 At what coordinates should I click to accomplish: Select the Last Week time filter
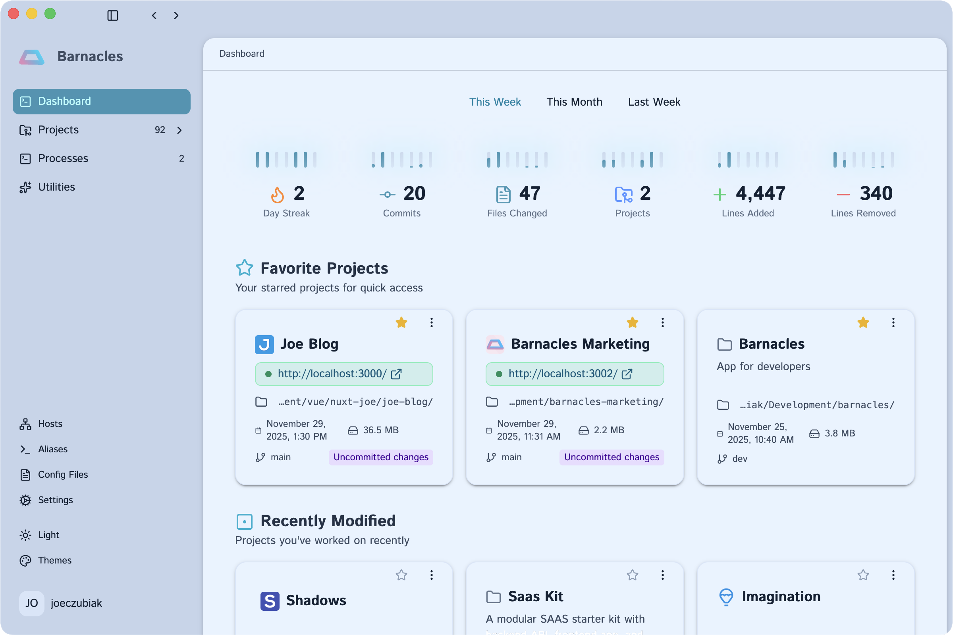(654, 102)
